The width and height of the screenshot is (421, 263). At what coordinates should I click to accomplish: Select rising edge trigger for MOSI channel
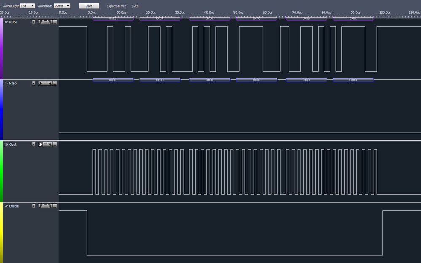click(40, 21)
